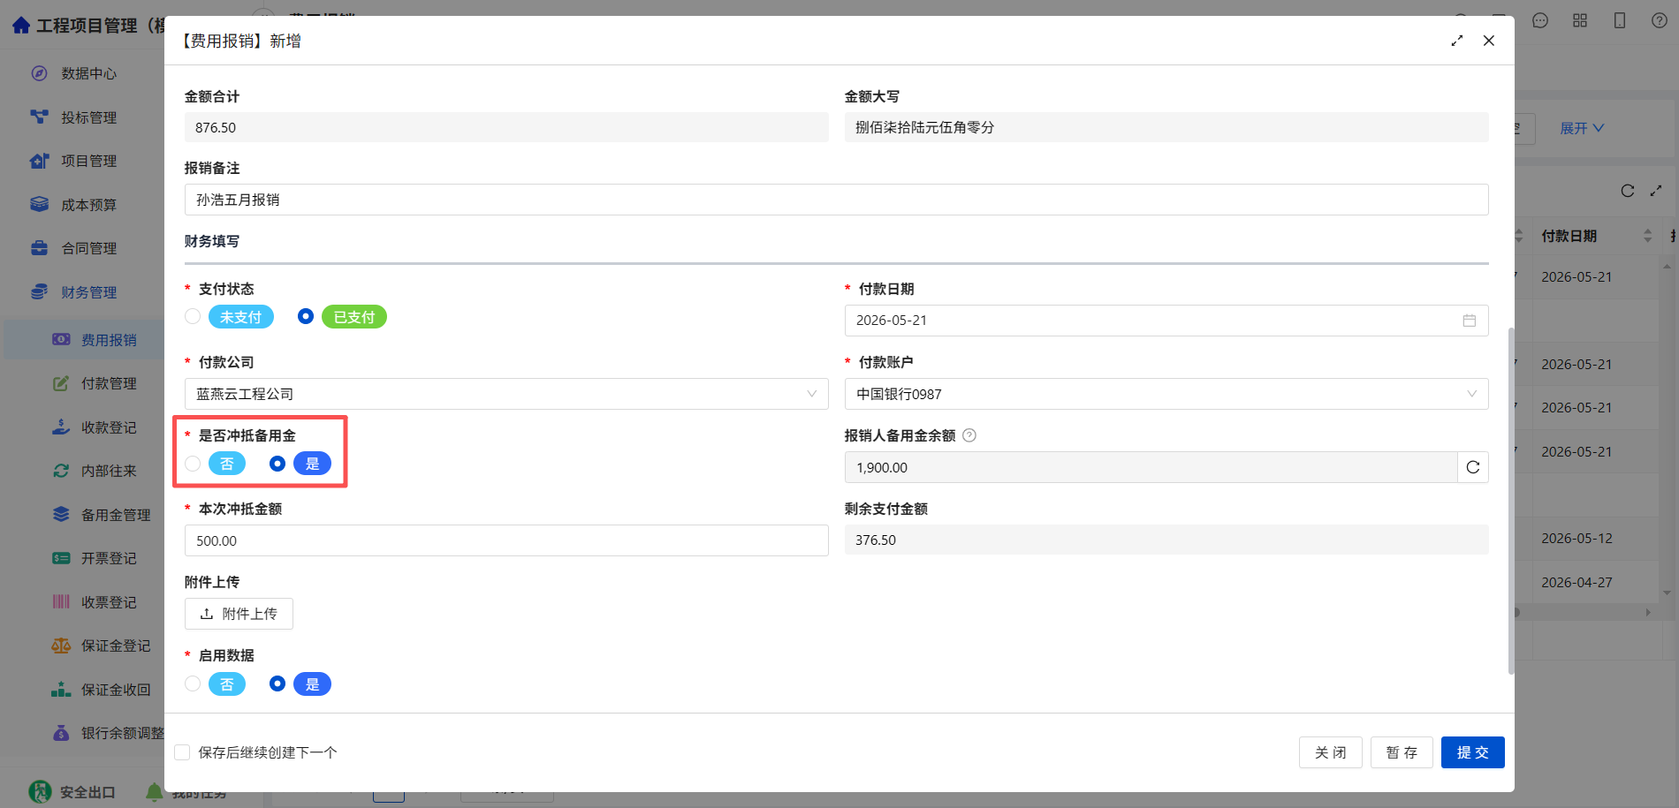Image resolution: width=1679 pixels, height=808 pixels.
Task: Open 付款账户 dropdown
Action: click(1166, 394)
